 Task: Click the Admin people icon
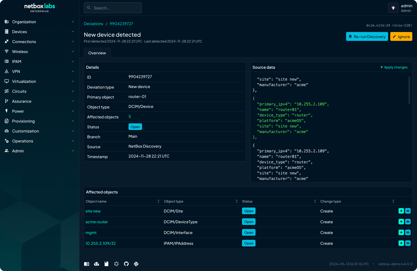tap(7, 151)
